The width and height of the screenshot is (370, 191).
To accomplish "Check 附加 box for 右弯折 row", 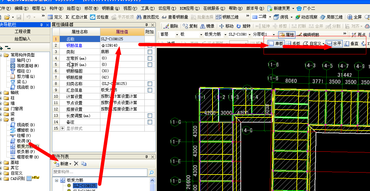I will coord(150,64).
